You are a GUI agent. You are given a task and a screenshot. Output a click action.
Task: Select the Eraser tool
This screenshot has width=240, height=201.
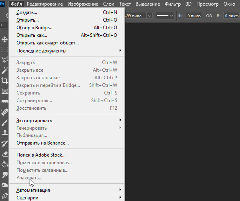tap(4, 154)
